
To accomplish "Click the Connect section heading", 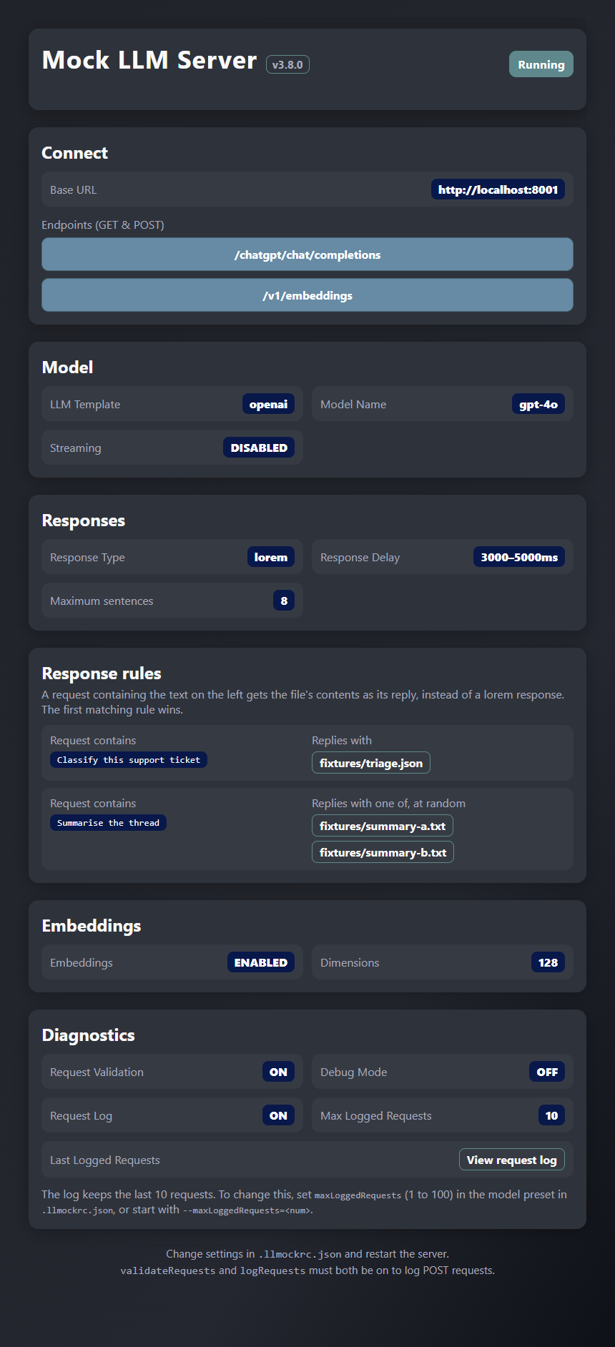I will (x=74, y=153).
